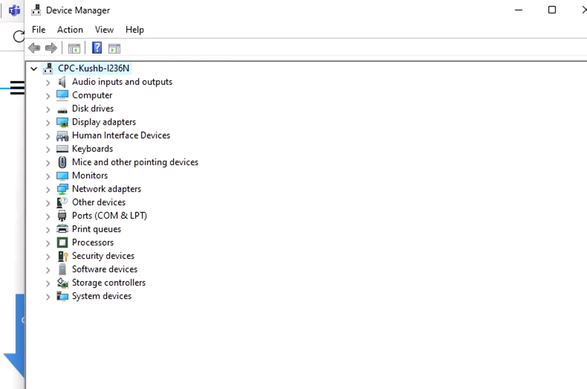Expand the Storage controllers chevron
587x389 pixels.
47,283
